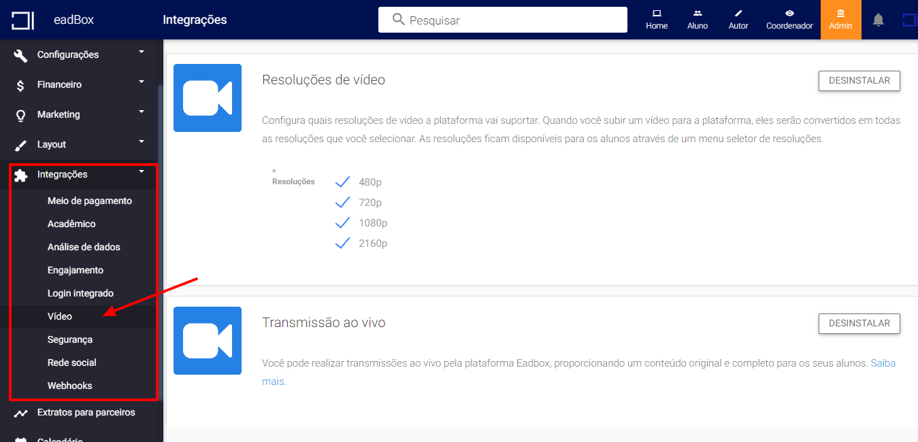Image resolution: width=918 pixels, height=442 pixels.
Task: Uninstall Transmissão ao vivo integration
Action: pos(859,323)
